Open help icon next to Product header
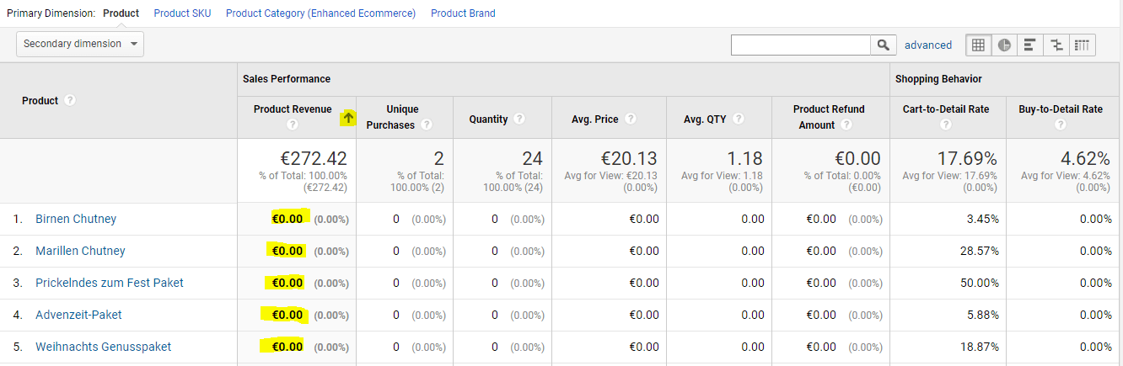Viewport: 1123px width, 366px height. 70,100
